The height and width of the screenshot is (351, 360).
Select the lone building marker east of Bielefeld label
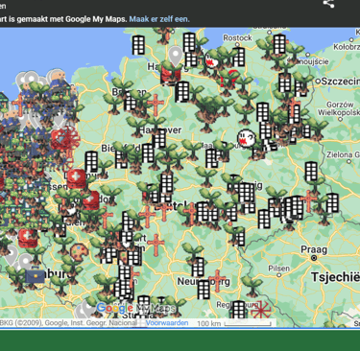(148, 152)
